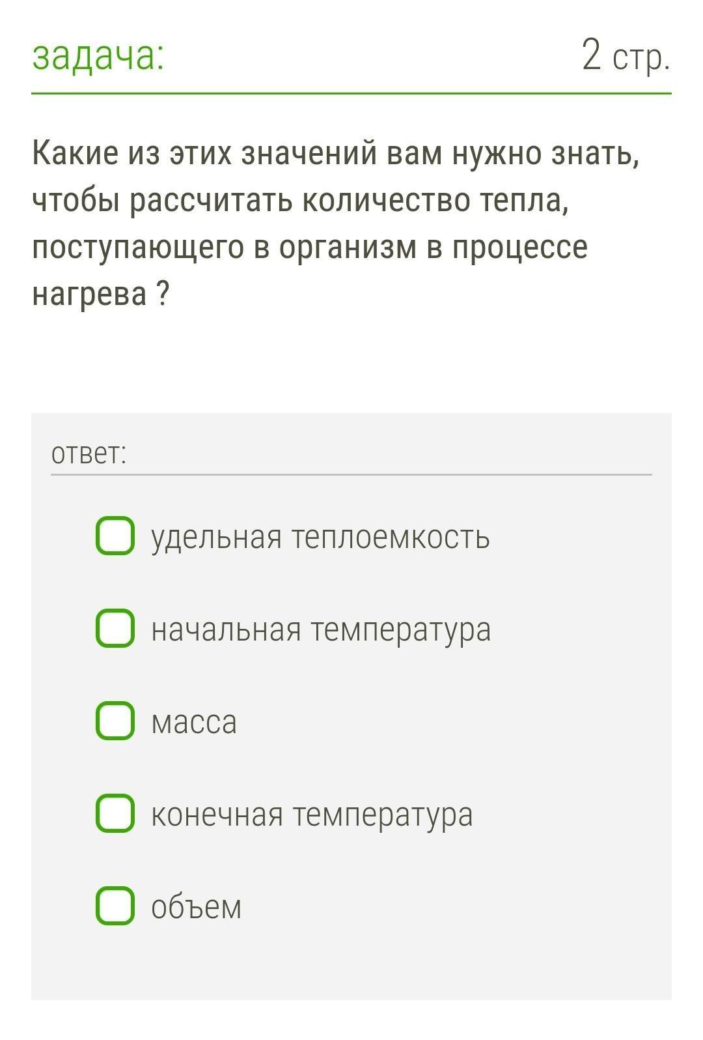Screen dimensions: 703x1040
Task: Enable the "масса" checkbox
Action: (x=115, y=721)
